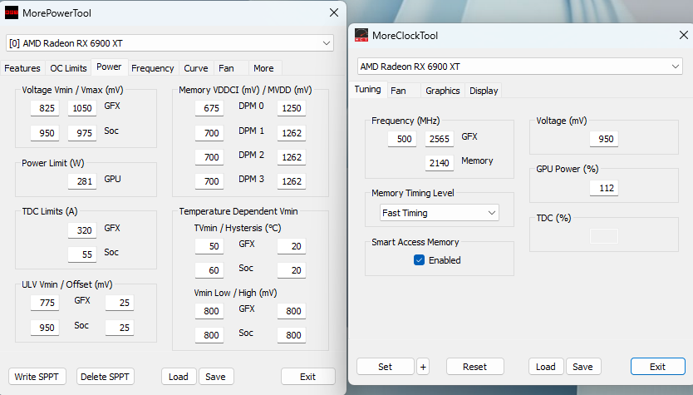Click Exit in MoreClockTool
The image size is (693, 395).
[657, 367]
